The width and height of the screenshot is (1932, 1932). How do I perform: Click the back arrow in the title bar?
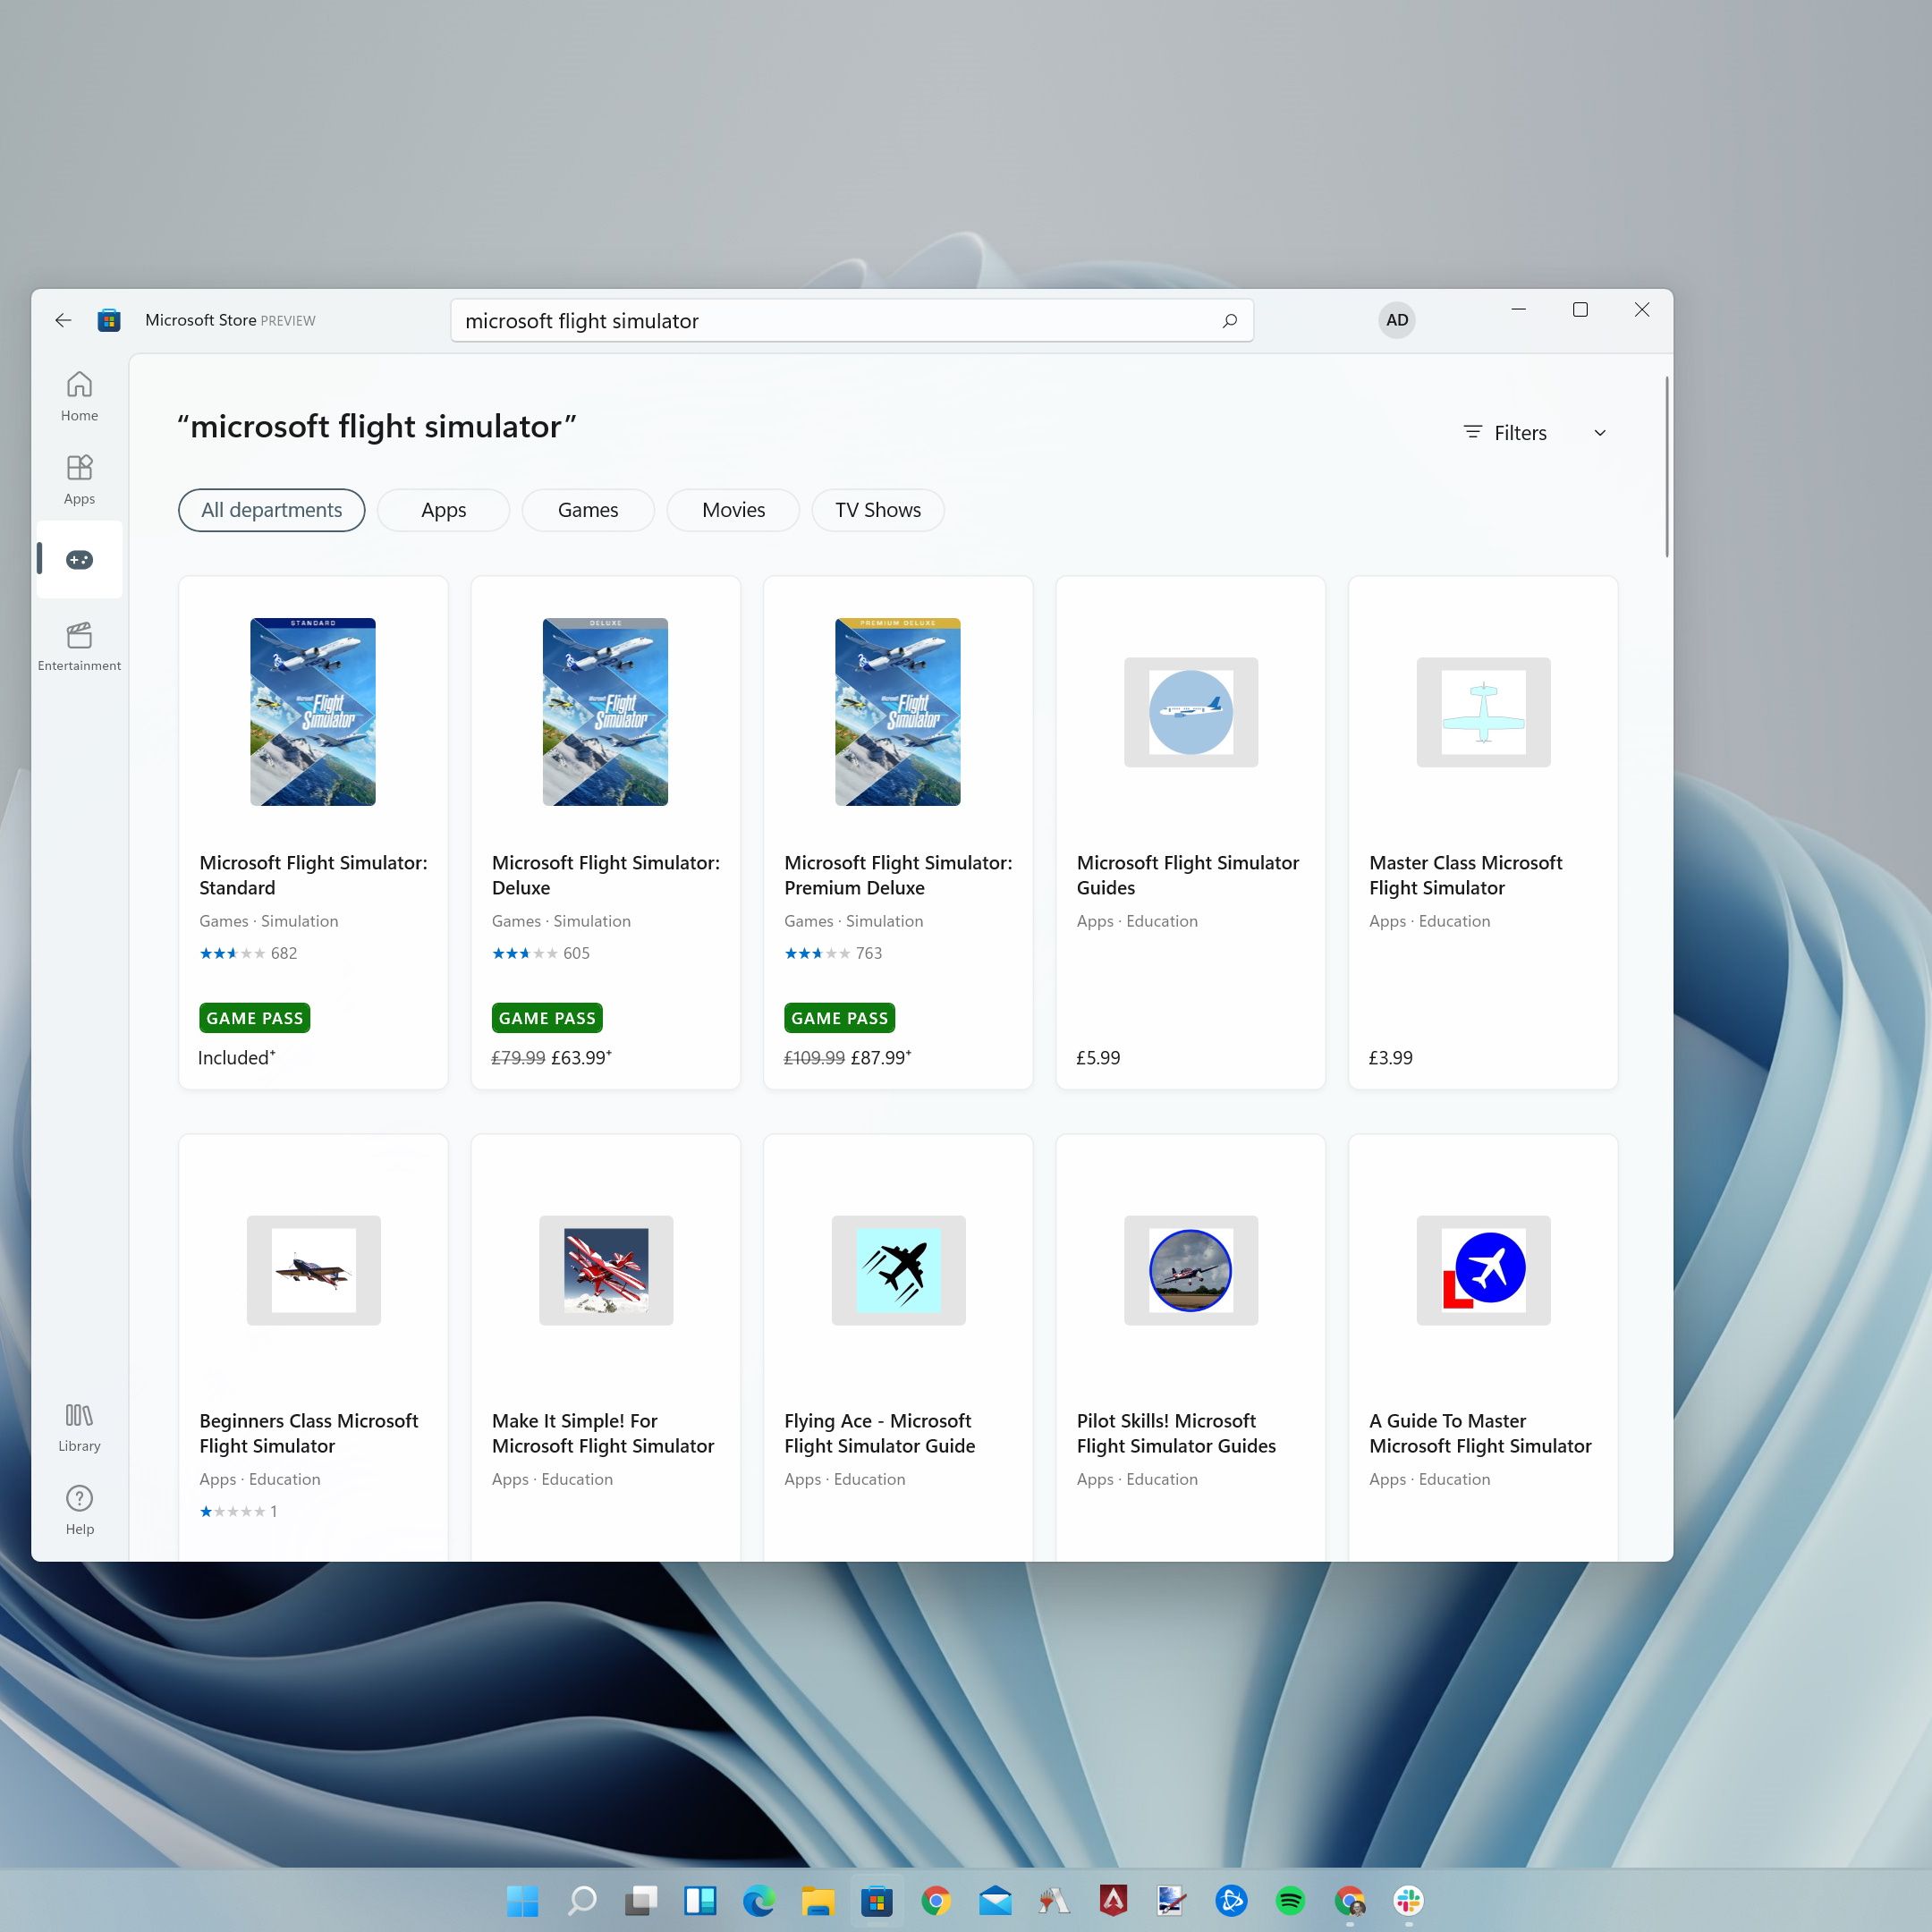point(63,320)
